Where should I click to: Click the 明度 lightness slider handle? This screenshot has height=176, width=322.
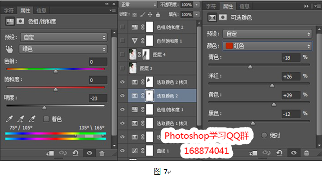pos(44,108)
